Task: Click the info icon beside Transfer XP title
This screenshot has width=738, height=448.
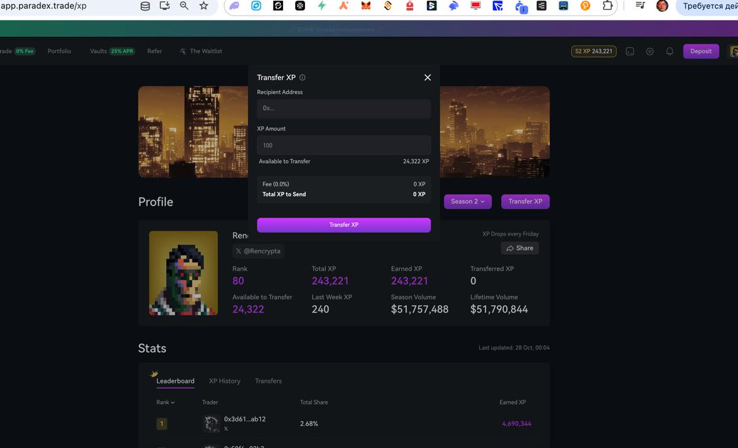Action: click(x=301, y=78)
